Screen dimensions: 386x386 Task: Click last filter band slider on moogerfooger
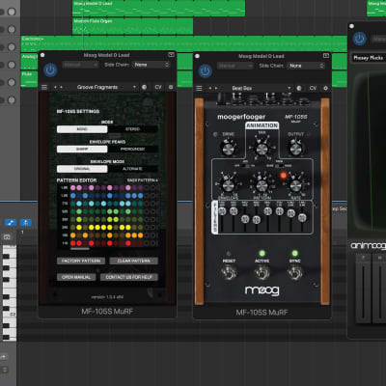[302, 218]
